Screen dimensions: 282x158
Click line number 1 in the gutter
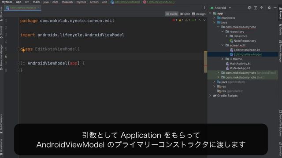(6, 21)
